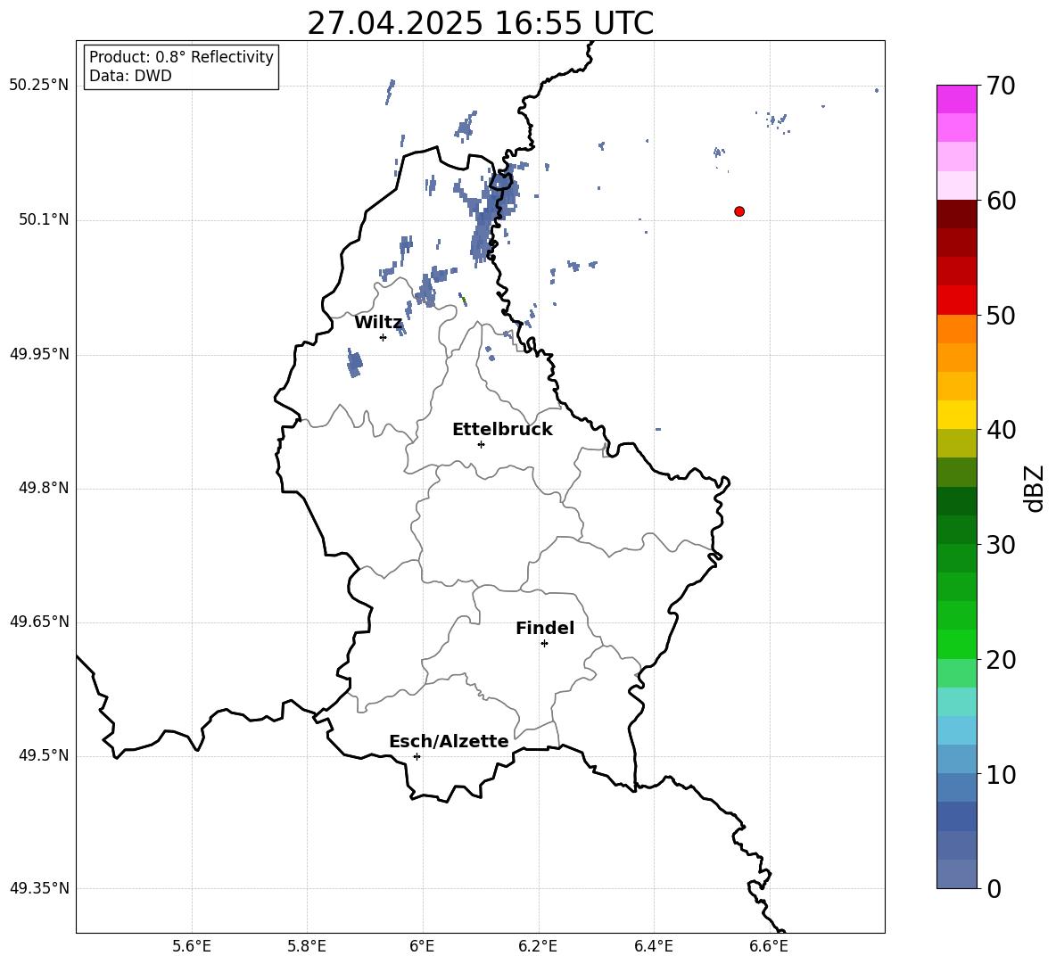Viewport: 1056px width, 964px height.
Task: Click the magenta top colorbar segment
Action: tap(956, 99)
